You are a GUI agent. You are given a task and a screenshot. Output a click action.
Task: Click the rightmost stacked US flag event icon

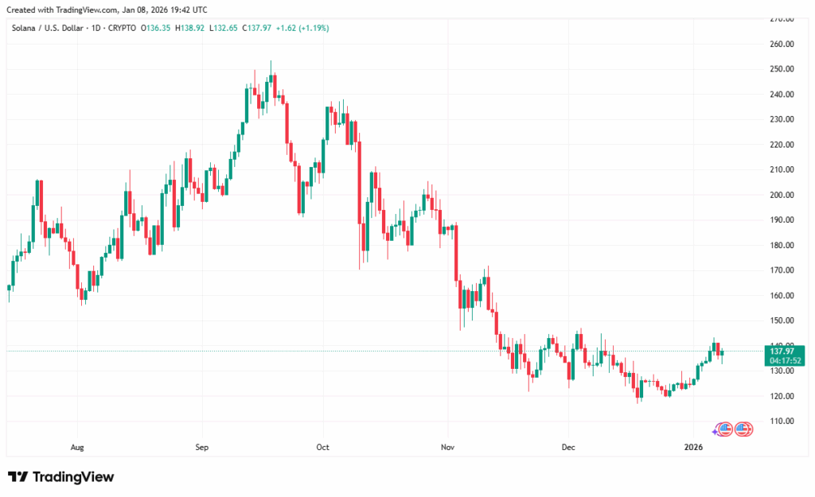744,429
